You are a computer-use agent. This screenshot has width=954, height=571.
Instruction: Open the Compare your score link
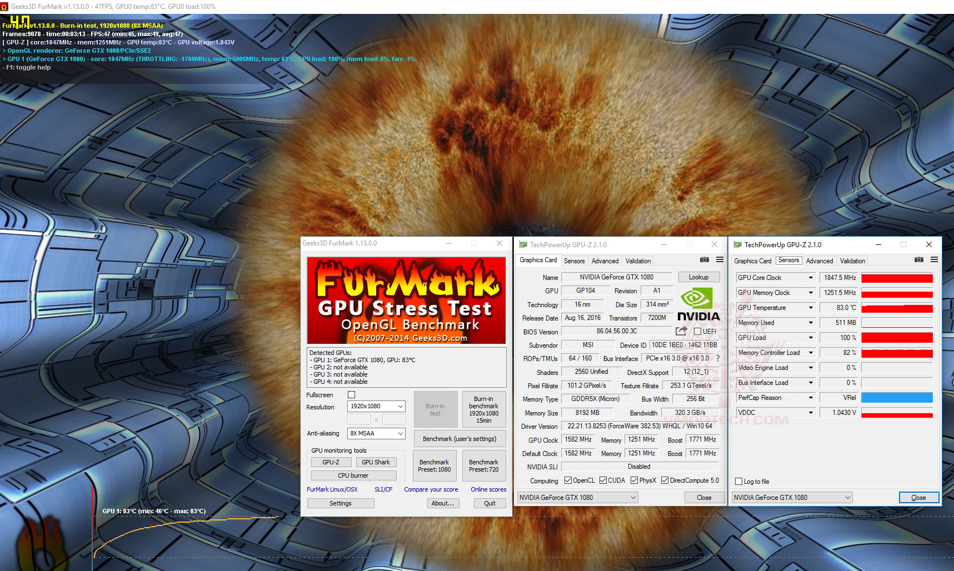tap(431, 489)
